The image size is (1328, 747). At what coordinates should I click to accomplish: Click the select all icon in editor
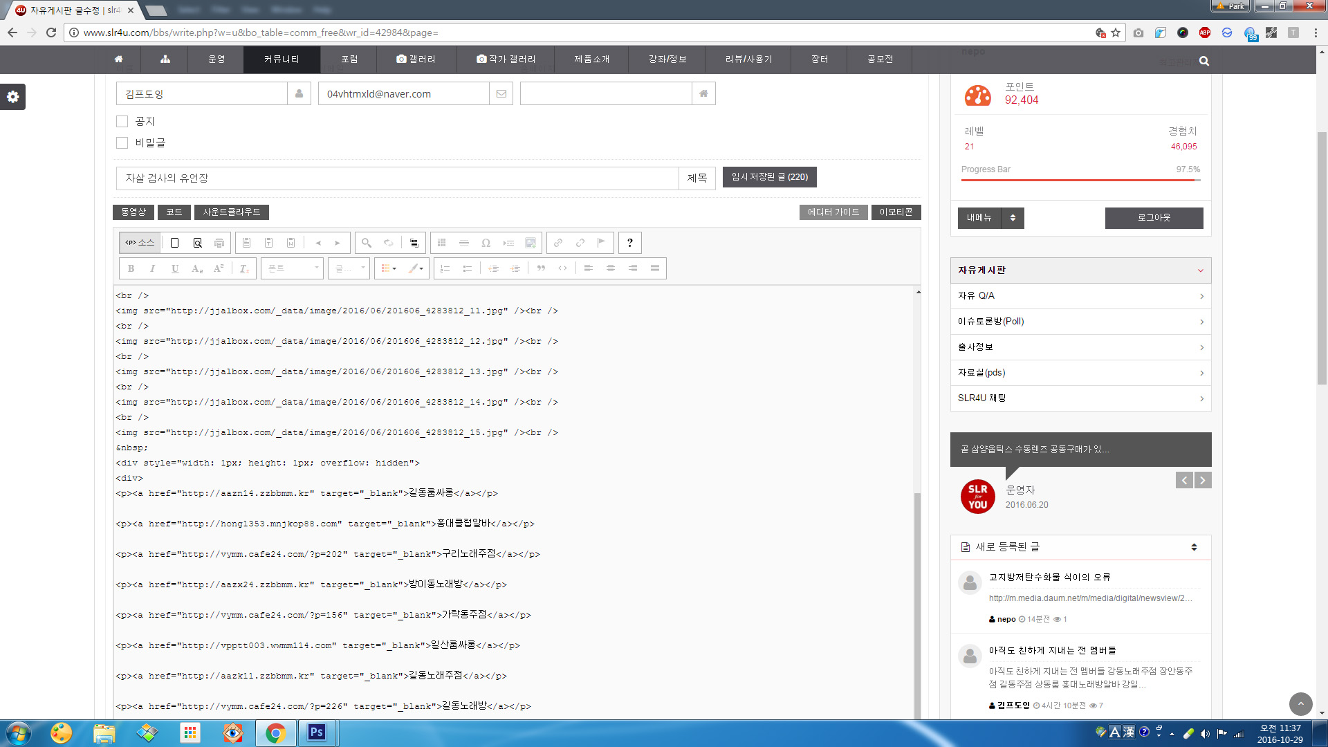414,243
